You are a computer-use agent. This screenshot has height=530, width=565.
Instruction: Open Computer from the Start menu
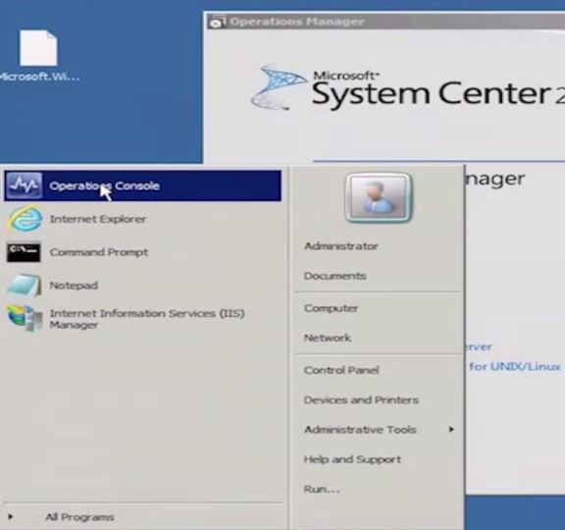[x=331, y=308]
